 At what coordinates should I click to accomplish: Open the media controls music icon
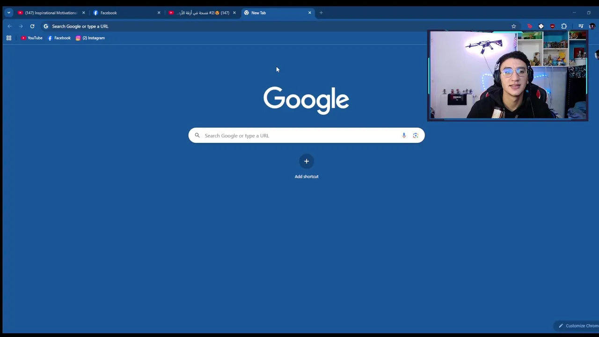pos(581,26)
